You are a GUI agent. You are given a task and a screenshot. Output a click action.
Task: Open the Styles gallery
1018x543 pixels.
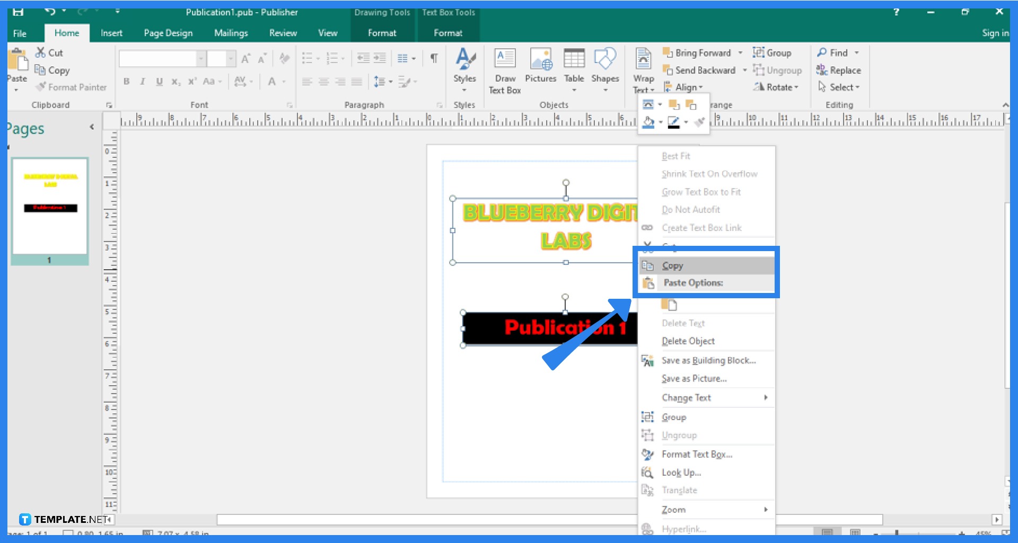(x=465, y=69)
